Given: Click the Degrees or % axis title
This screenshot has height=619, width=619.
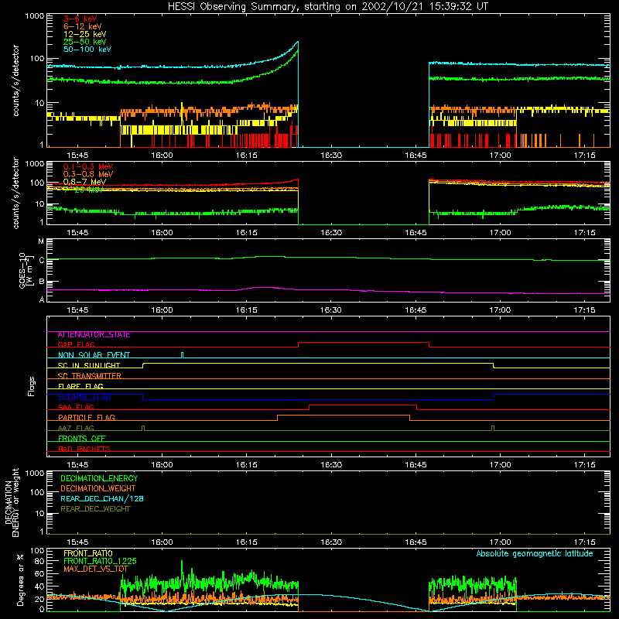Looking at the screenshot, I should (x=20, y=580).
